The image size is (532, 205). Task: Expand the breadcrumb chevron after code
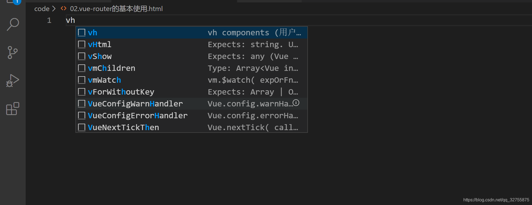click(x=54, y=9)
